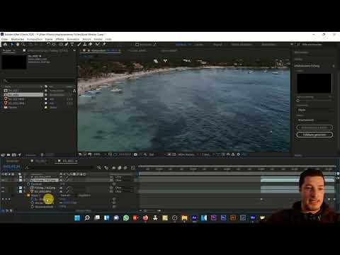Click the Home icon in the After Effects toolbar
Image resolution: width=340 pixels, height=255 pixels.
[5, 44]
